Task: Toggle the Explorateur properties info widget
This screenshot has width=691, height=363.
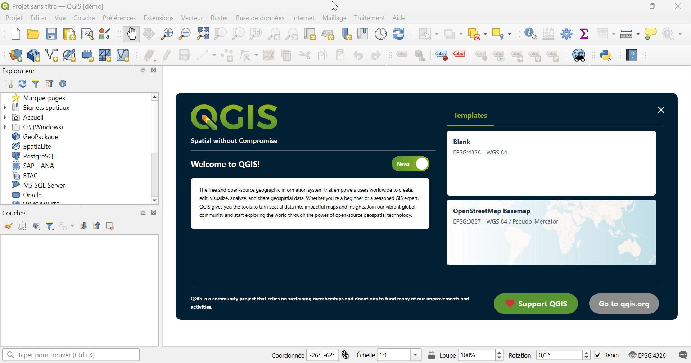Action: [63, 84]
